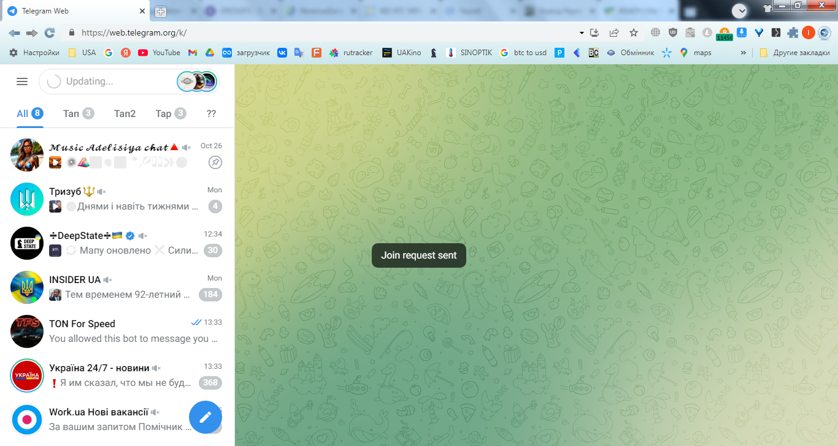Click the Litecoin extension icon
This screenshot has height=446, width=838.
tap(707, 32)
